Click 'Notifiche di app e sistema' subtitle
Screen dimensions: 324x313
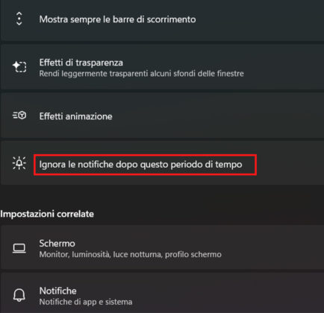pos(86,302)
